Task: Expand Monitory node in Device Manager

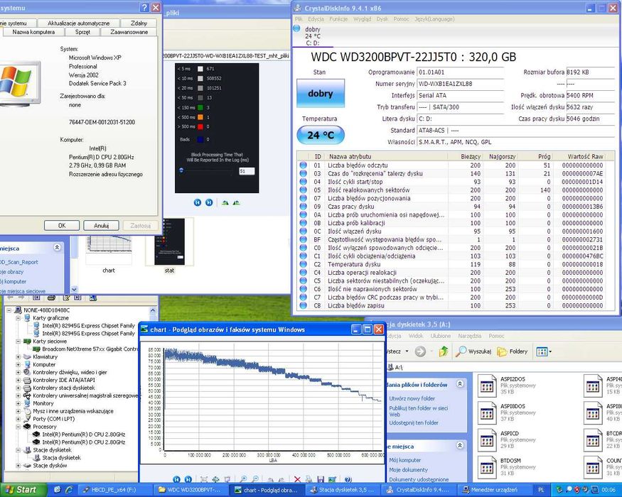Action: [18, 403]
